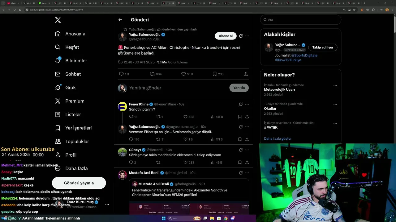Reload the page in browser toolbar
Viewport: 396px width, 222px height.
click(x=14, y=10)
